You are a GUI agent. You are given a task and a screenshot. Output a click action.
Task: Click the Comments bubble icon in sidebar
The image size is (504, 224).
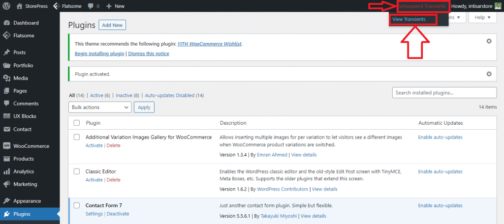6,104
